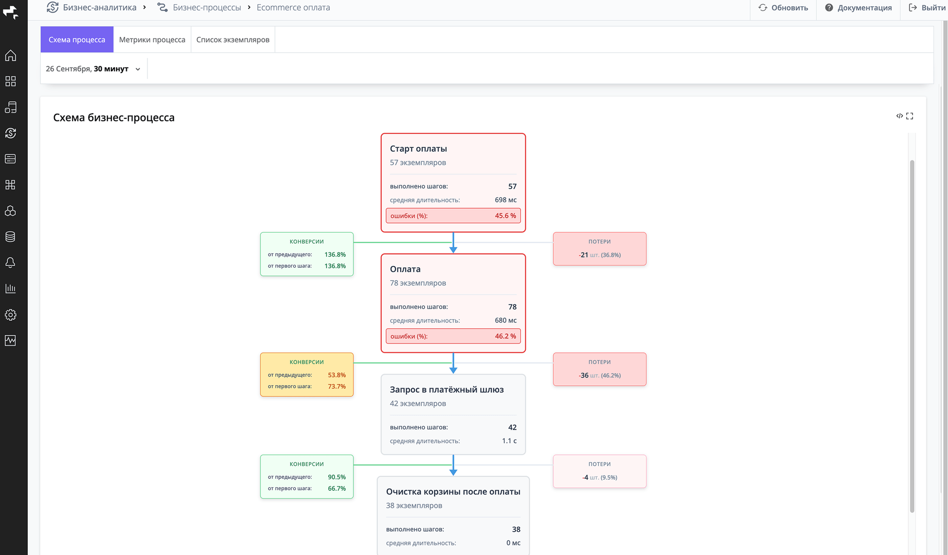The height and width of the screenshot is (555, 948).
Task: Click 680 мс average duration value
Action: tap(506, 320)
